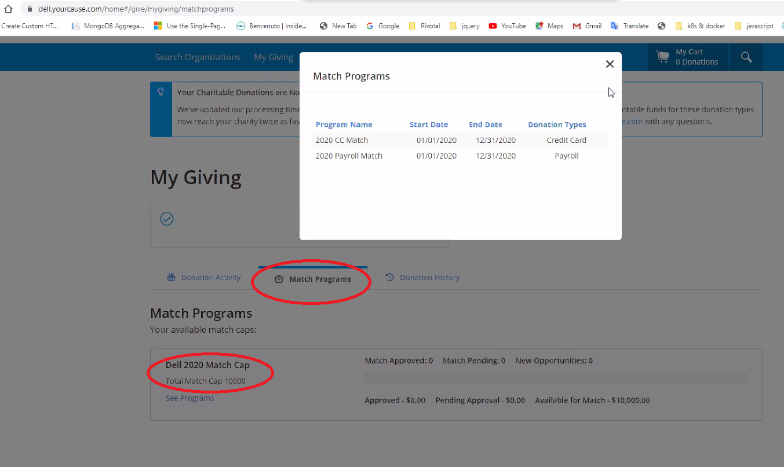Click the padlock site info icon
This screenshot has height=467, width=784.
29,9
